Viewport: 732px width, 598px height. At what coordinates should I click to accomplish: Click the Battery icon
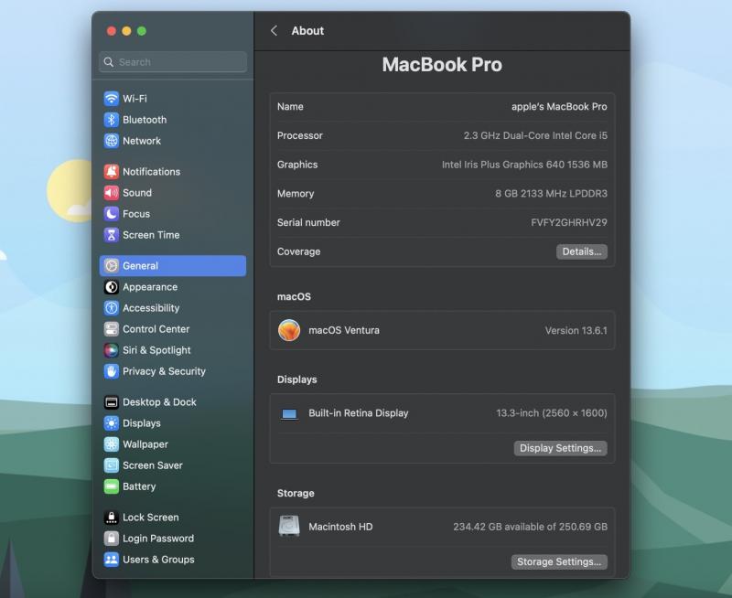click(111, 486)
